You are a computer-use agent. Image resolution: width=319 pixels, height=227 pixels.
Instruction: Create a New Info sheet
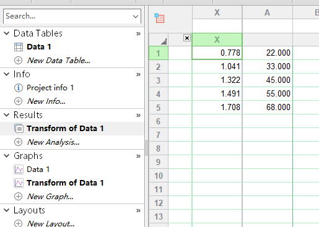click(46, 101)
